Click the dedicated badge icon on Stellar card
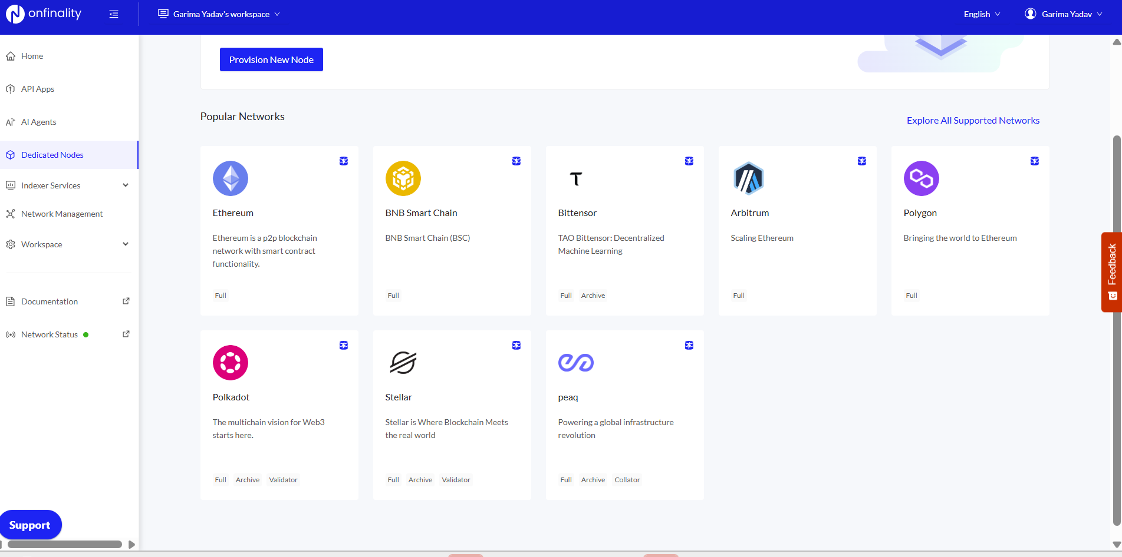The image size is (1122, 557). tap(516, 345)
